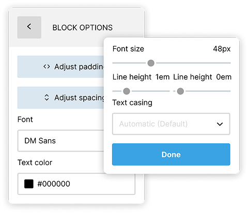Click the Adjust spacing button
The image size is (248, 213).
(x=60, y=97)
